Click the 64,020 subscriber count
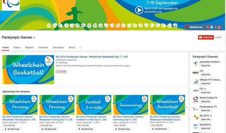 (x=218, y=37)
